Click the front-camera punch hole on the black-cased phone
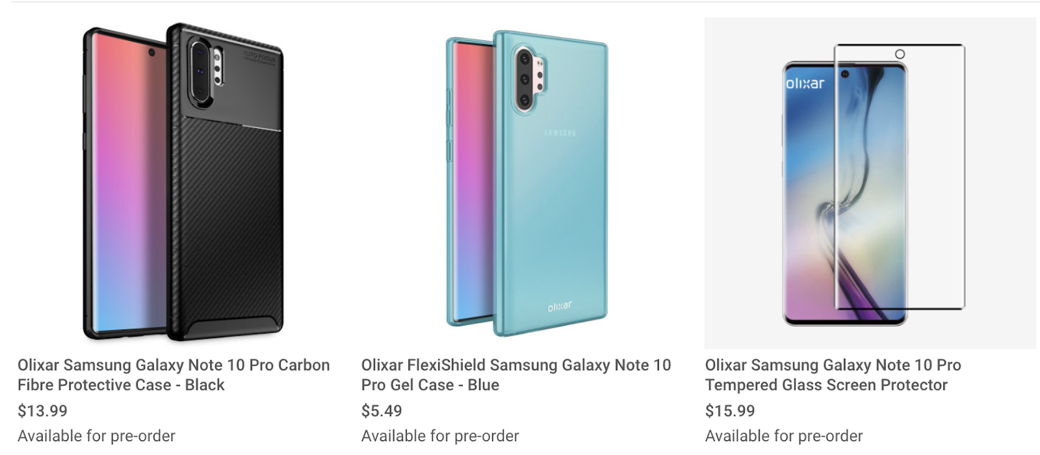Image resolution: width=1040 pixels, height=455 pixels. [151, 52]
